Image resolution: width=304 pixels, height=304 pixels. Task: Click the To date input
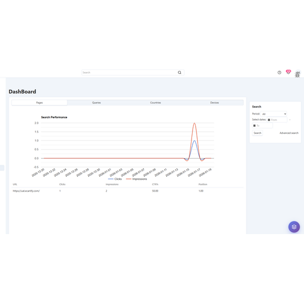pos(264,126)
